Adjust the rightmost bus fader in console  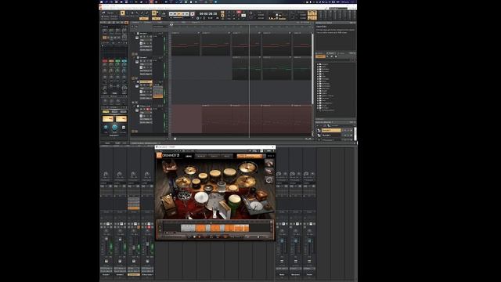tap(309, 241)
